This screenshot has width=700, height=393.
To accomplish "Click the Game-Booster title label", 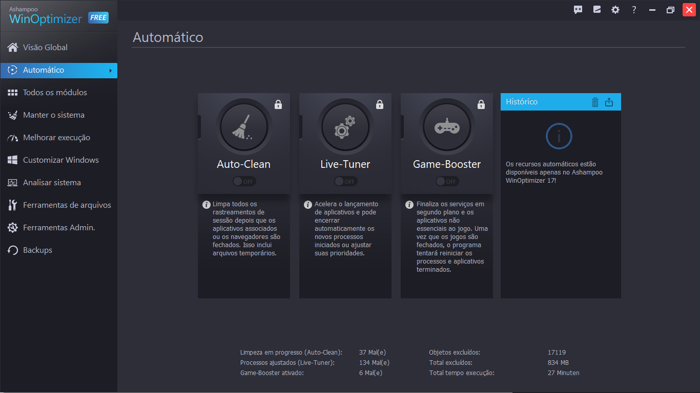I will 447,164.
